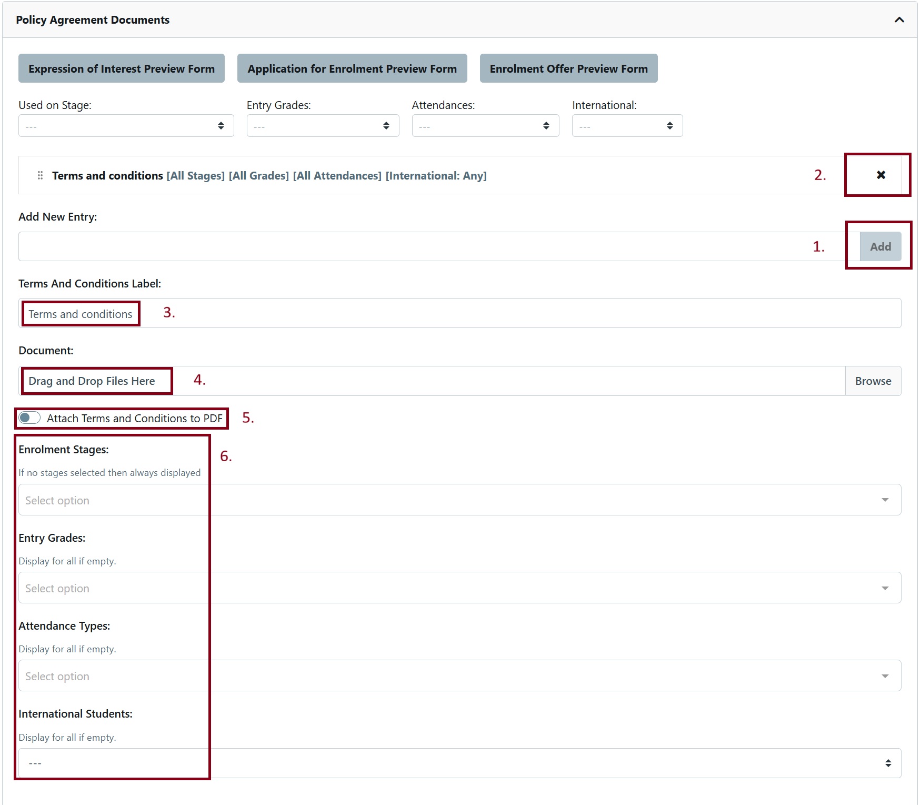
Task: Remove the Terms and conditions entry with X icon
Action: [x=879, y=175]
